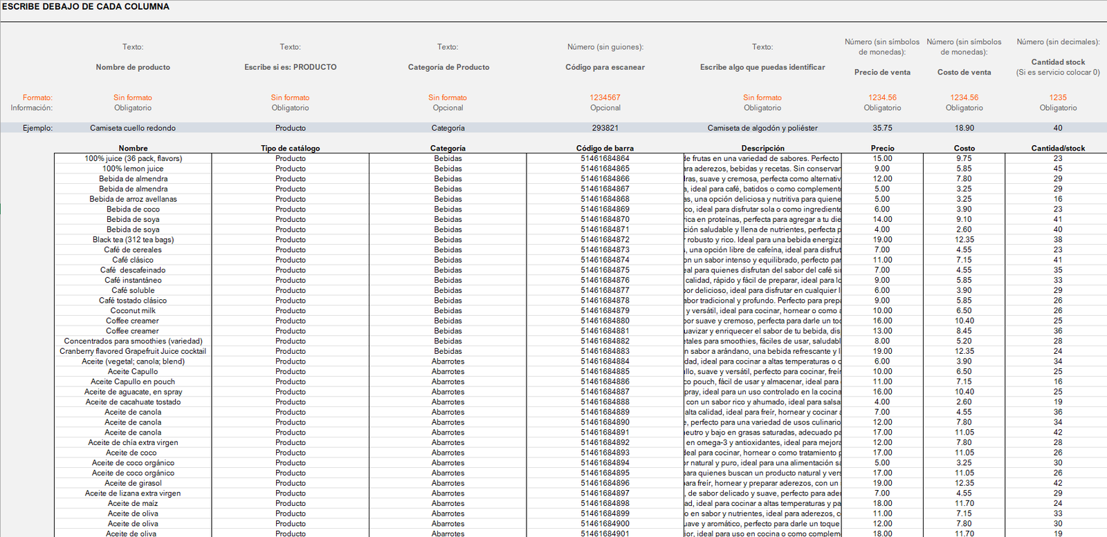This screenshot has height=537, width=1107.
Task: Select stock quantity in Aceite de girasol row
Action: pos(1058,483)
